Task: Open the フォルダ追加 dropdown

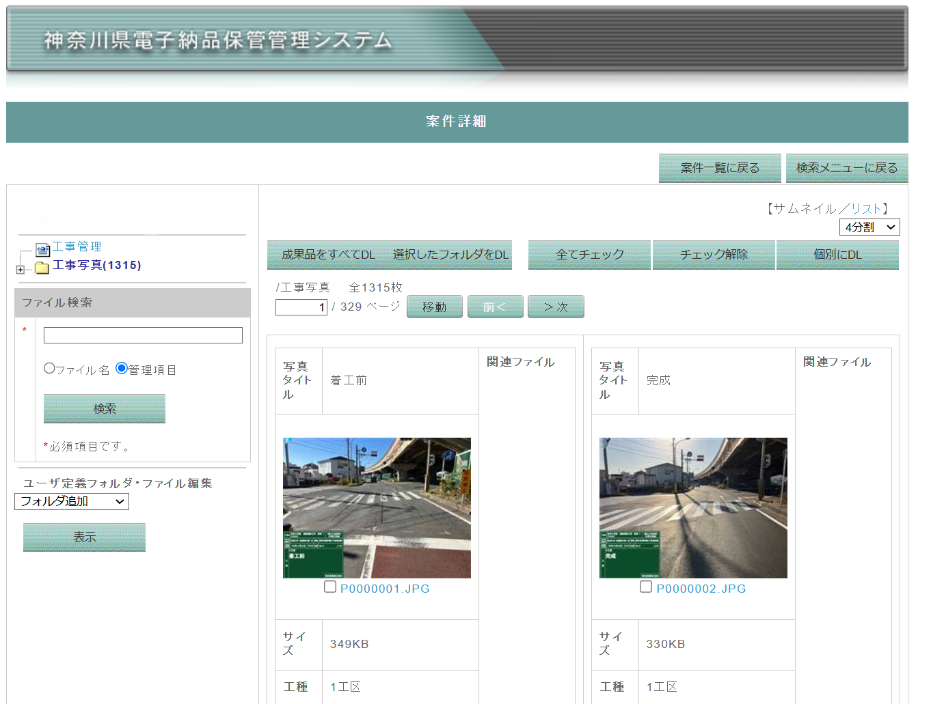Action: click(71, 501)
